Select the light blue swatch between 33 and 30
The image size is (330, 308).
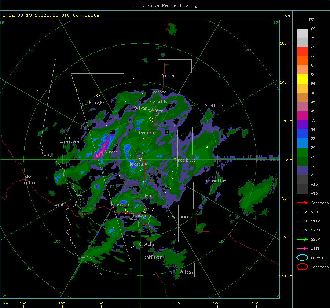[302, 143]
